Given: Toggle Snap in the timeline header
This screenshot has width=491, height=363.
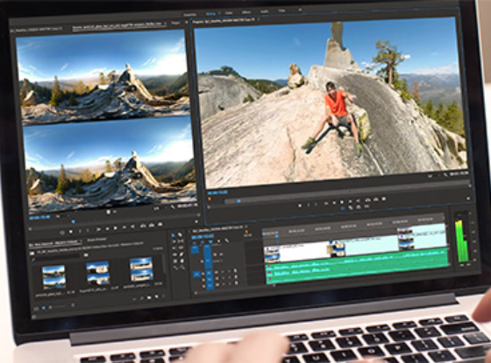Looking at the screenshot, I should (203, 242).
